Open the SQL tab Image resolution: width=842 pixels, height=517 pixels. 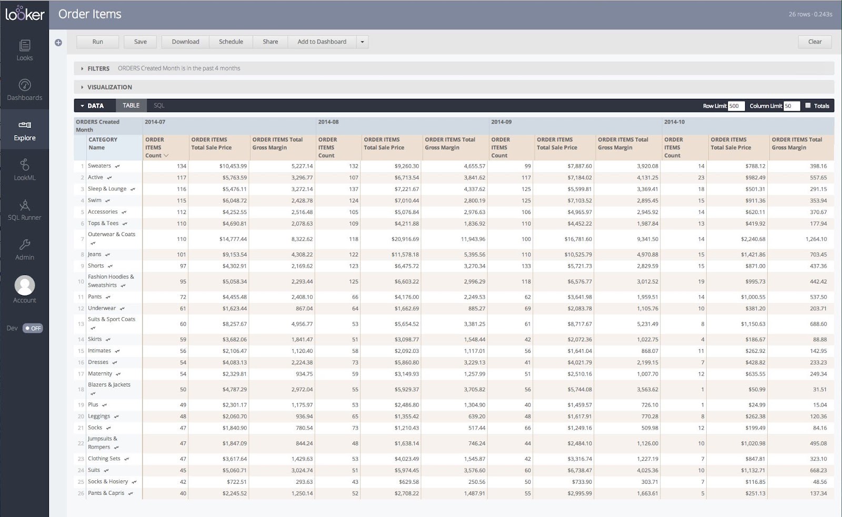click(x=159, y=105)
